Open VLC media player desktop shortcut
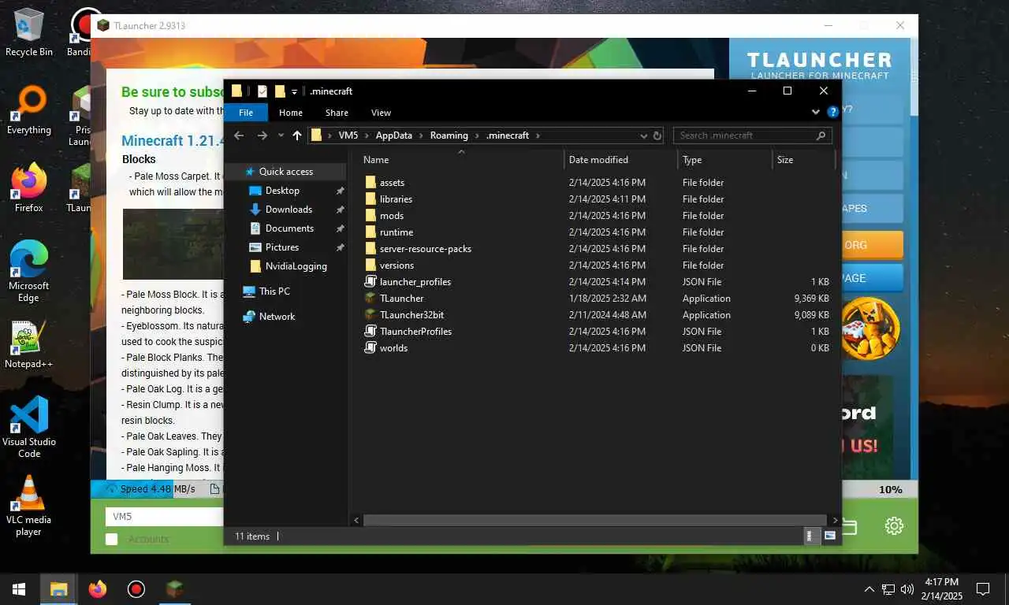 click(x=29, y=505)
